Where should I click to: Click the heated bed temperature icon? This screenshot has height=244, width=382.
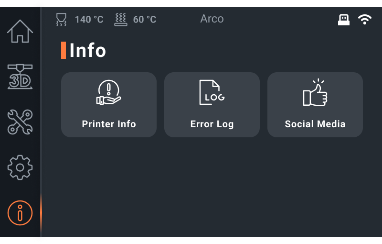click(x=121, y=20)
